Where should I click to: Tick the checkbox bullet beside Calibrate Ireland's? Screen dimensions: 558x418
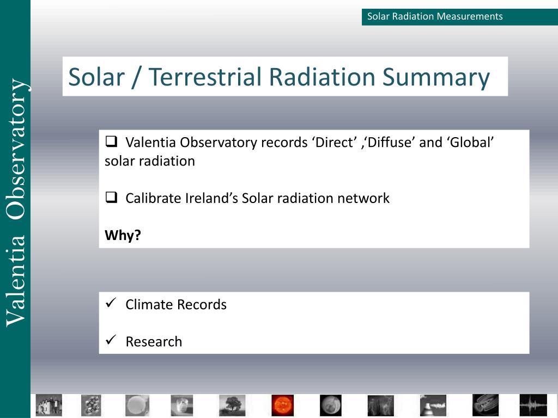coord(111,197)
